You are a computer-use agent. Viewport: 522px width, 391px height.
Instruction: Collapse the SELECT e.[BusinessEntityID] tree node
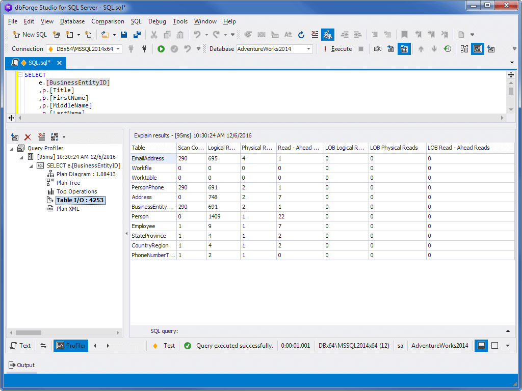point(31,165)
